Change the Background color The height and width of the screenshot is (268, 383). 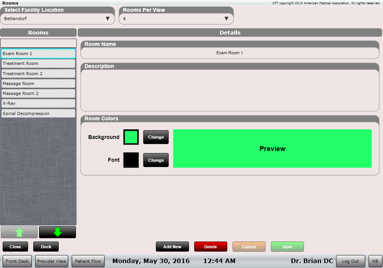tap(156, 137)
